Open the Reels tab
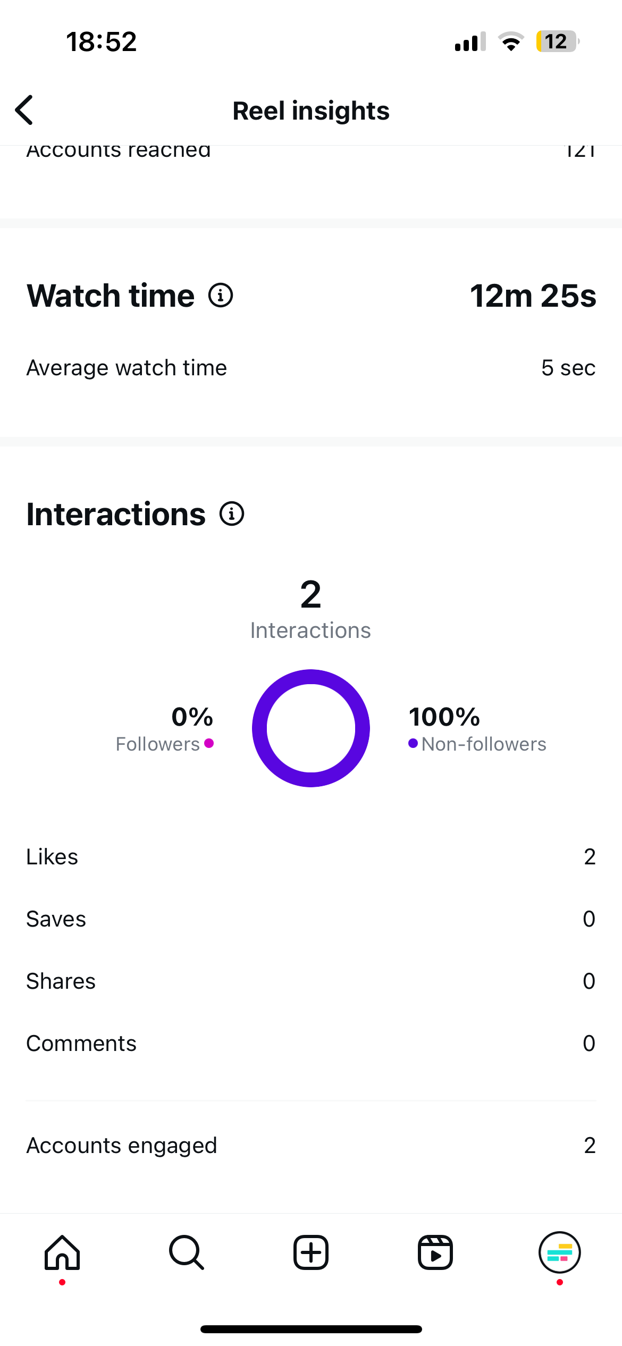The width and height of the screenshot is (622, 1346). [435, 1252]
